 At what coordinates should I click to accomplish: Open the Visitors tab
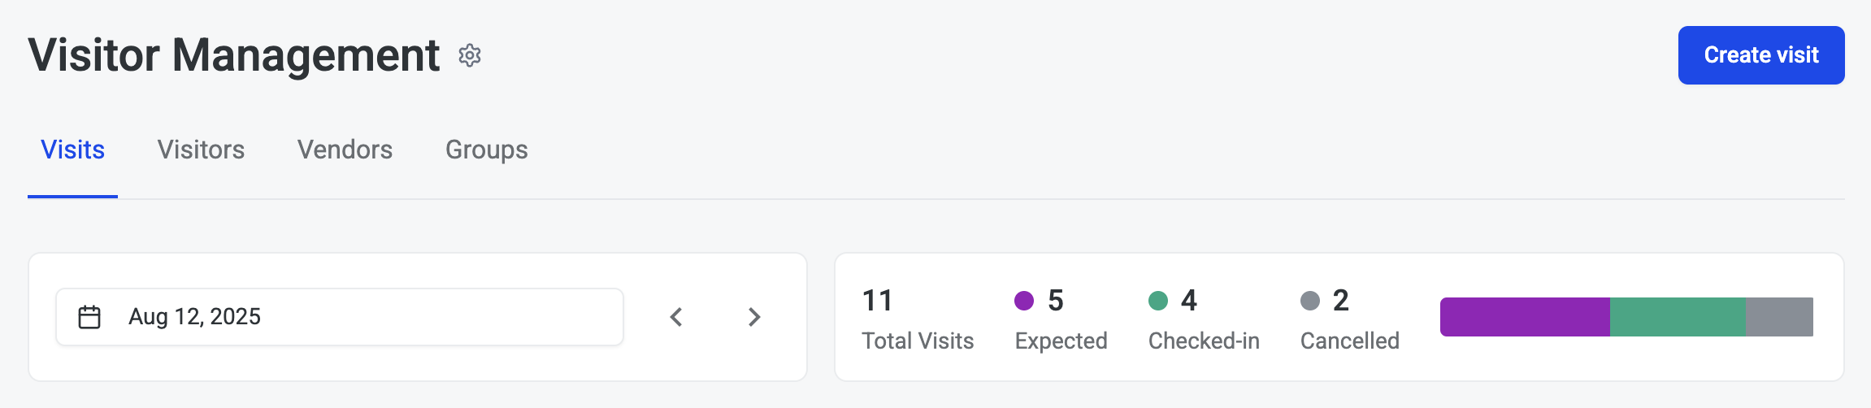coord(201,150)
